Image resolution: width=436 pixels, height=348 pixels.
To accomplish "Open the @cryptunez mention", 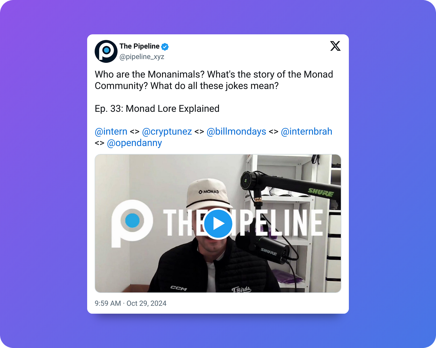I will tap(167, 132).
